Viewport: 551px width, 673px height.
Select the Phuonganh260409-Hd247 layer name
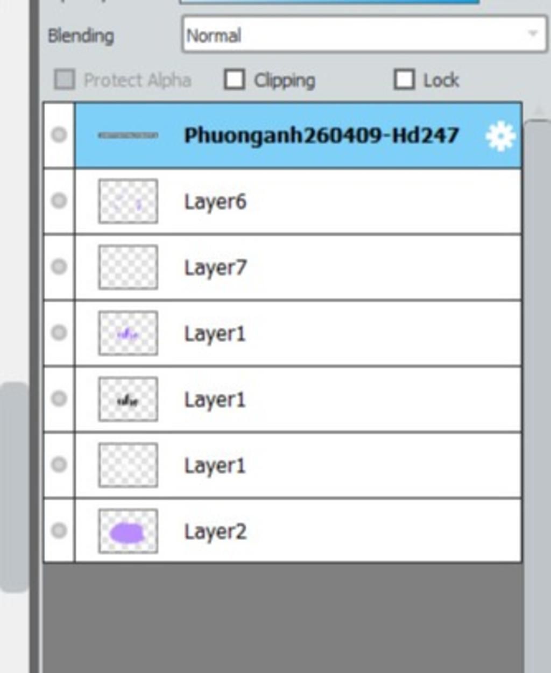pos(321,136)
